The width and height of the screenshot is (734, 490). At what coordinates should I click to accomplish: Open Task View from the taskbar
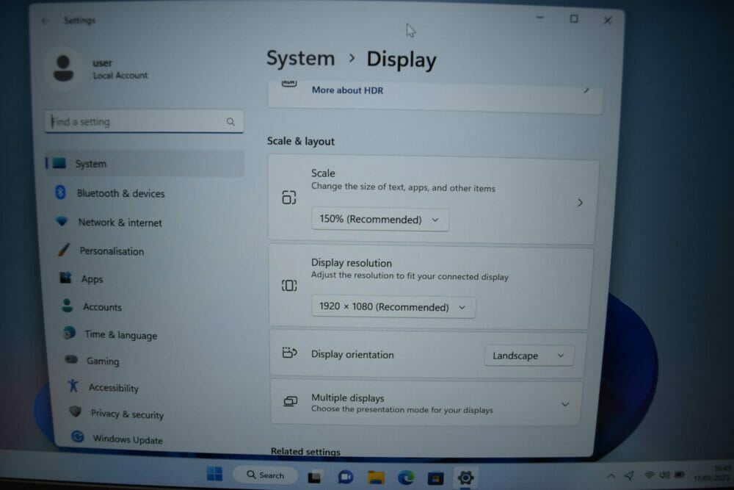[x=314, y=478]
